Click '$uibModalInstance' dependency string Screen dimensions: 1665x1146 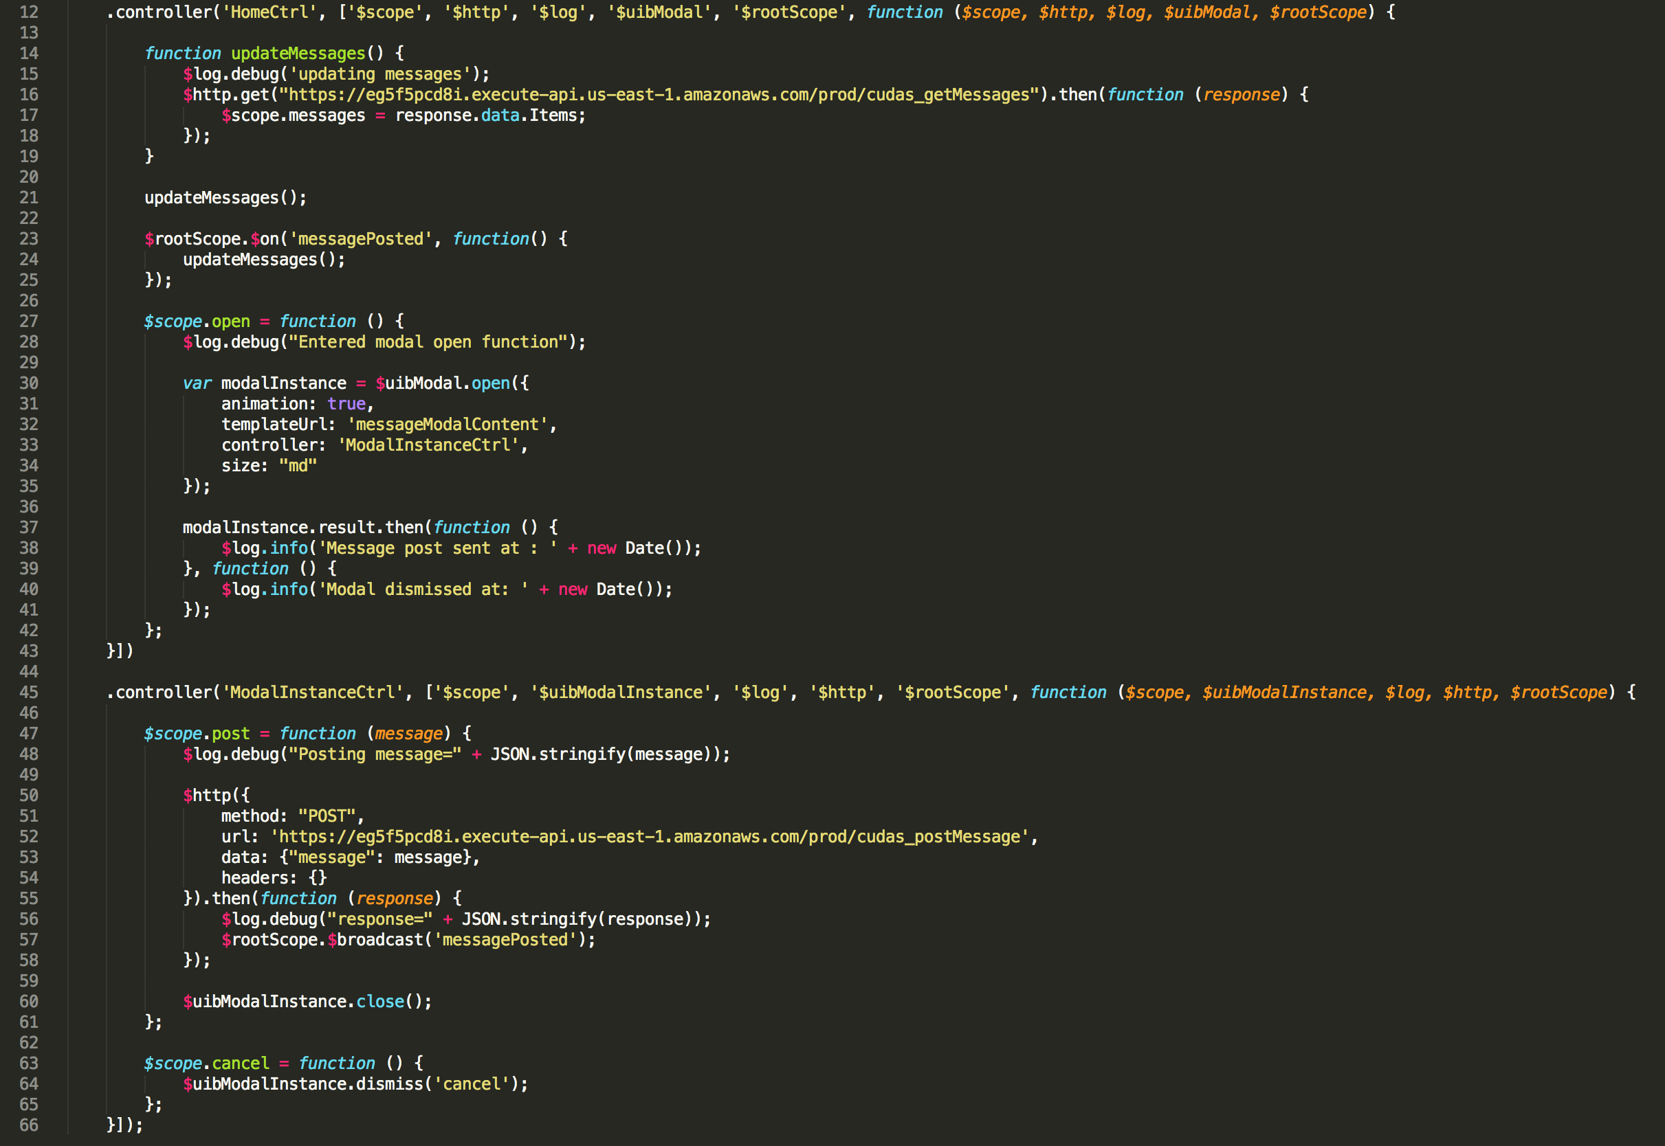click(621, 692)
